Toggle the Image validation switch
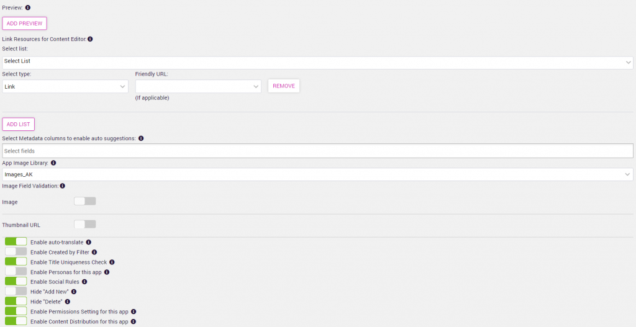 [x=84, y=201]
